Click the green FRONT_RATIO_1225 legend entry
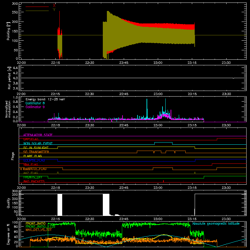 (x=40, y=227)
